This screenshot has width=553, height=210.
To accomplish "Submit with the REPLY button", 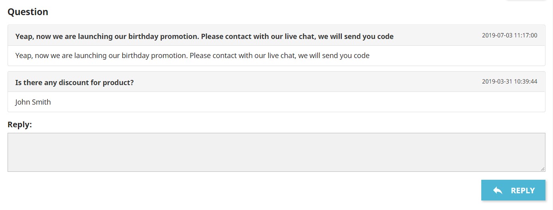I will (x=513, y=190).
